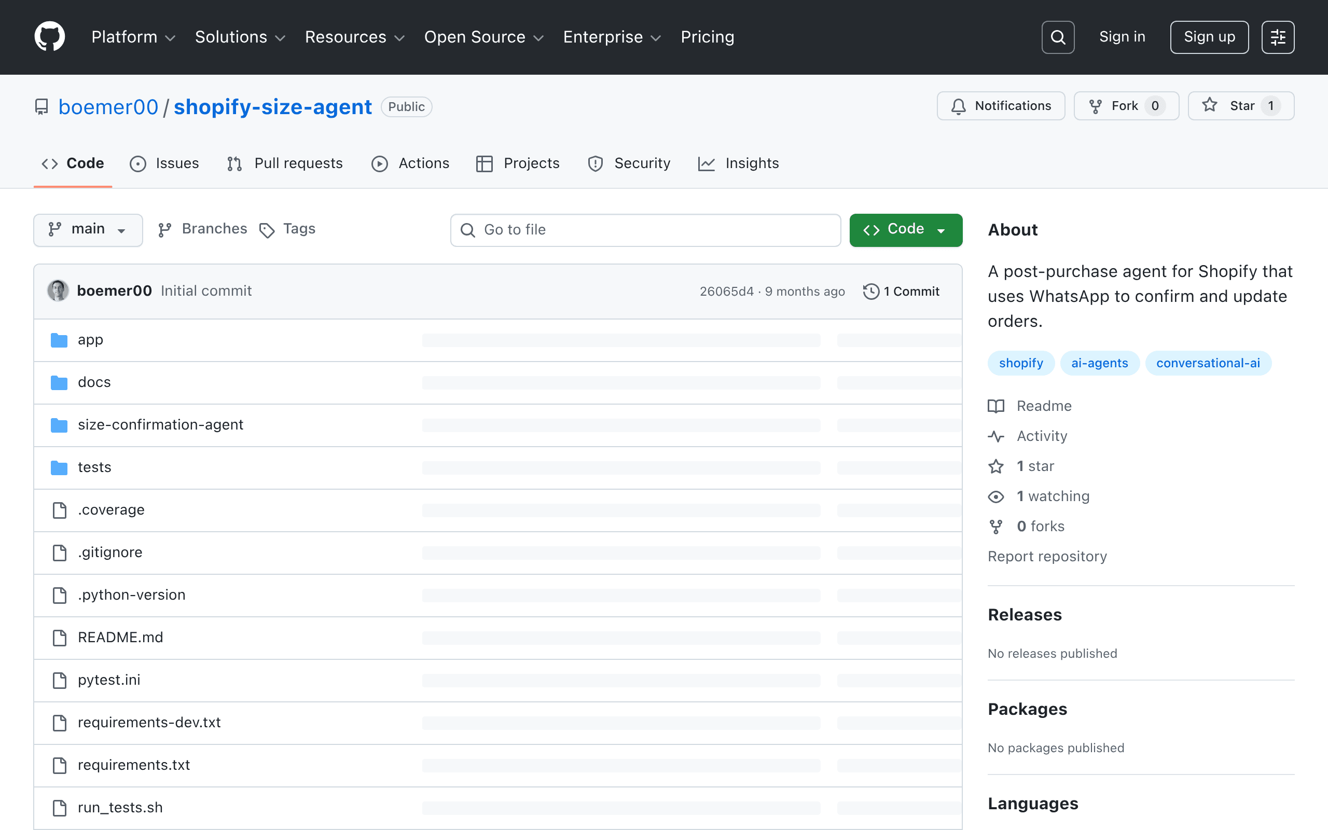Click the conversational-ai topic tag
The height and width of the screenshot is (830, 1328).
tap(1208, 364)
